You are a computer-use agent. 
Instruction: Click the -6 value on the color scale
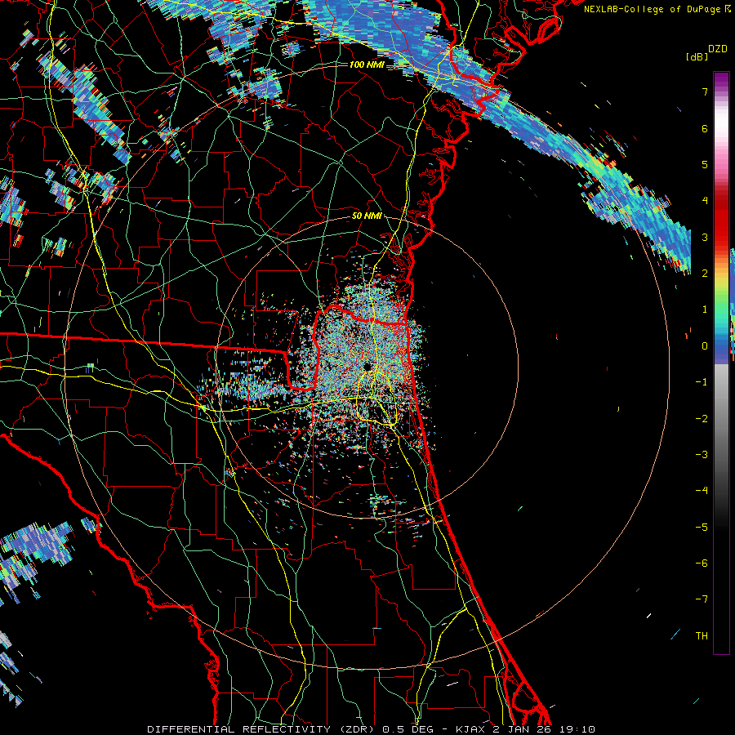point(702,563)
